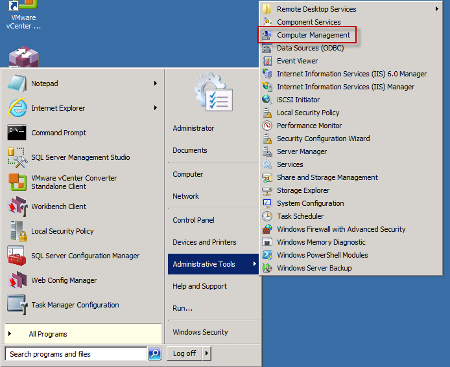Expand All Programs list
Image resolution: width=450 pixels, height=367 pixels.
[83, 334]
